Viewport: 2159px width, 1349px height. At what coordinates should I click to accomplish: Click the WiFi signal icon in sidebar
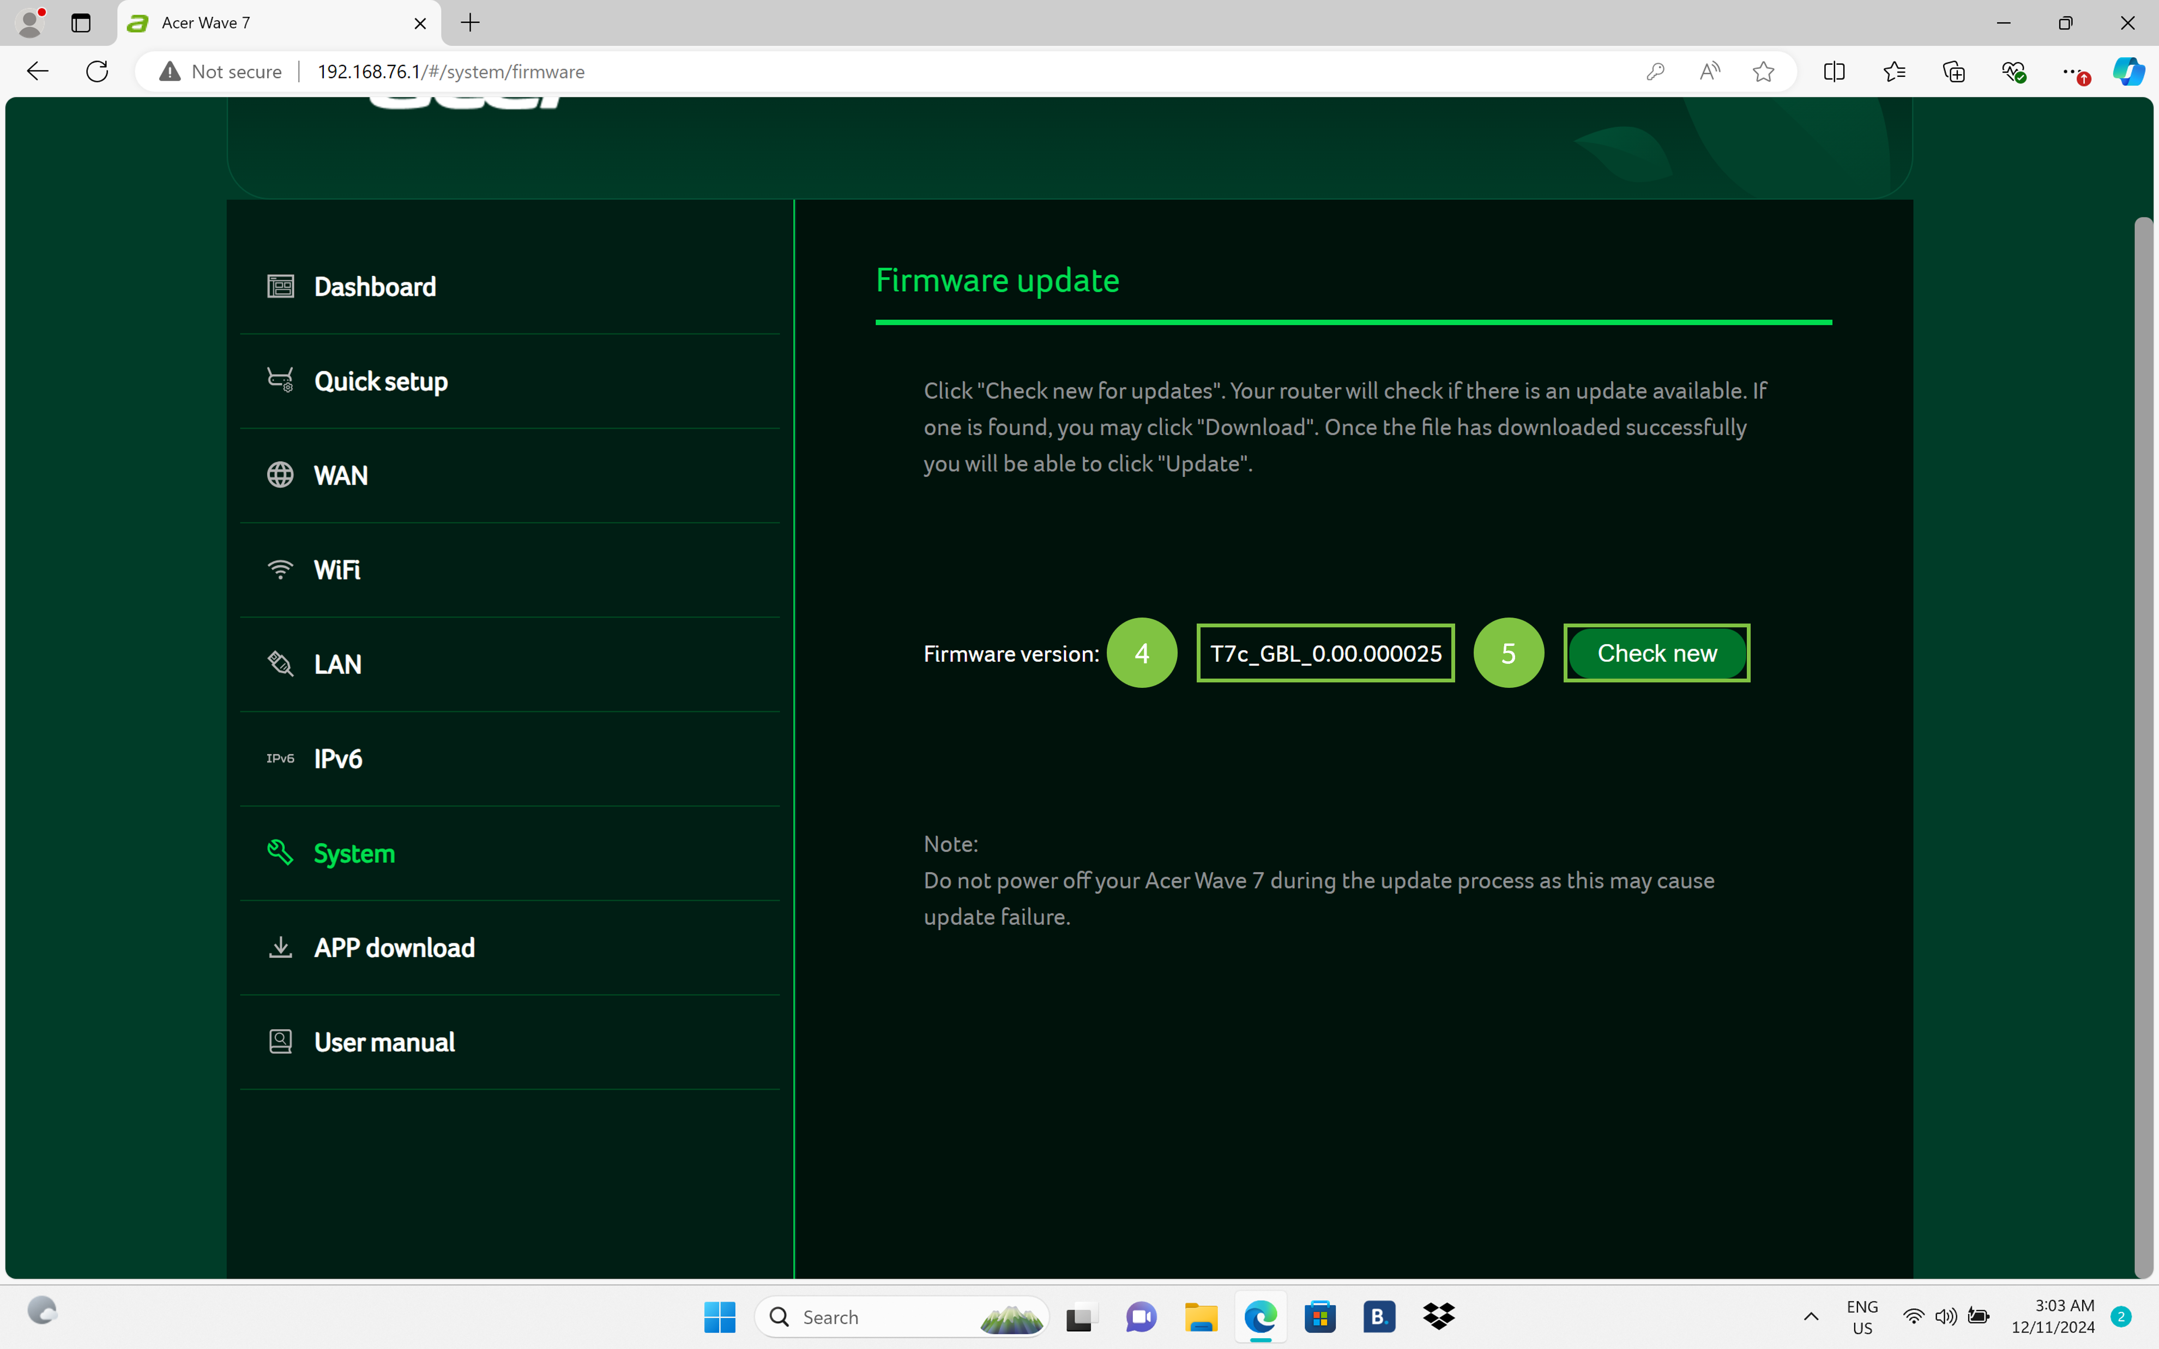pos(280,569)
